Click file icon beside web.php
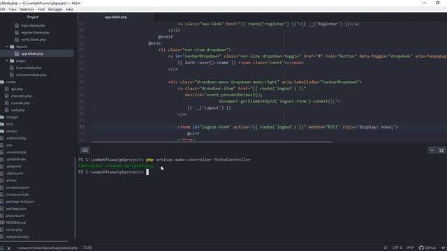447x251 pixels. [x=7, y=110]
